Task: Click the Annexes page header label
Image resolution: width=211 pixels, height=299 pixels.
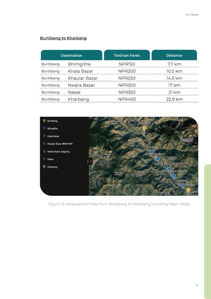Action: click(192, 14)
